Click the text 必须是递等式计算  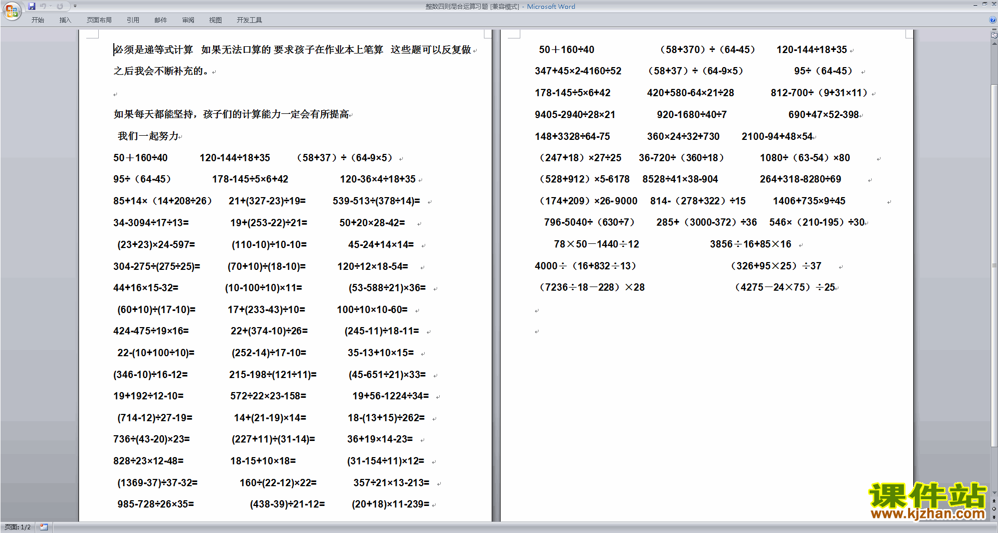point(153,50)
